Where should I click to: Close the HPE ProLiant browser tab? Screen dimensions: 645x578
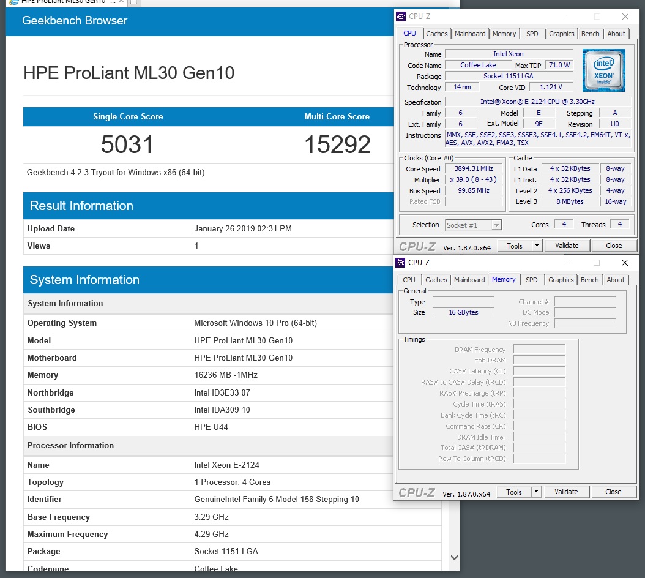pyautogui.click(x=121, y=2)
